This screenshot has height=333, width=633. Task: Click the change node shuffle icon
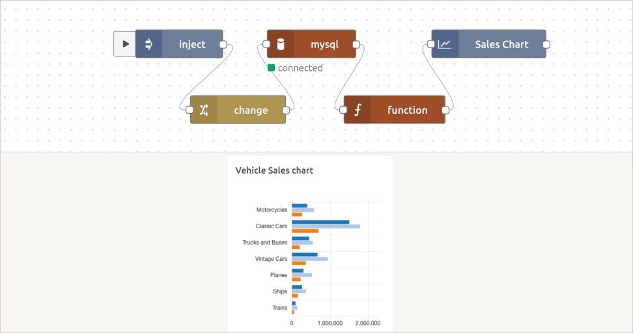[203, 110]
